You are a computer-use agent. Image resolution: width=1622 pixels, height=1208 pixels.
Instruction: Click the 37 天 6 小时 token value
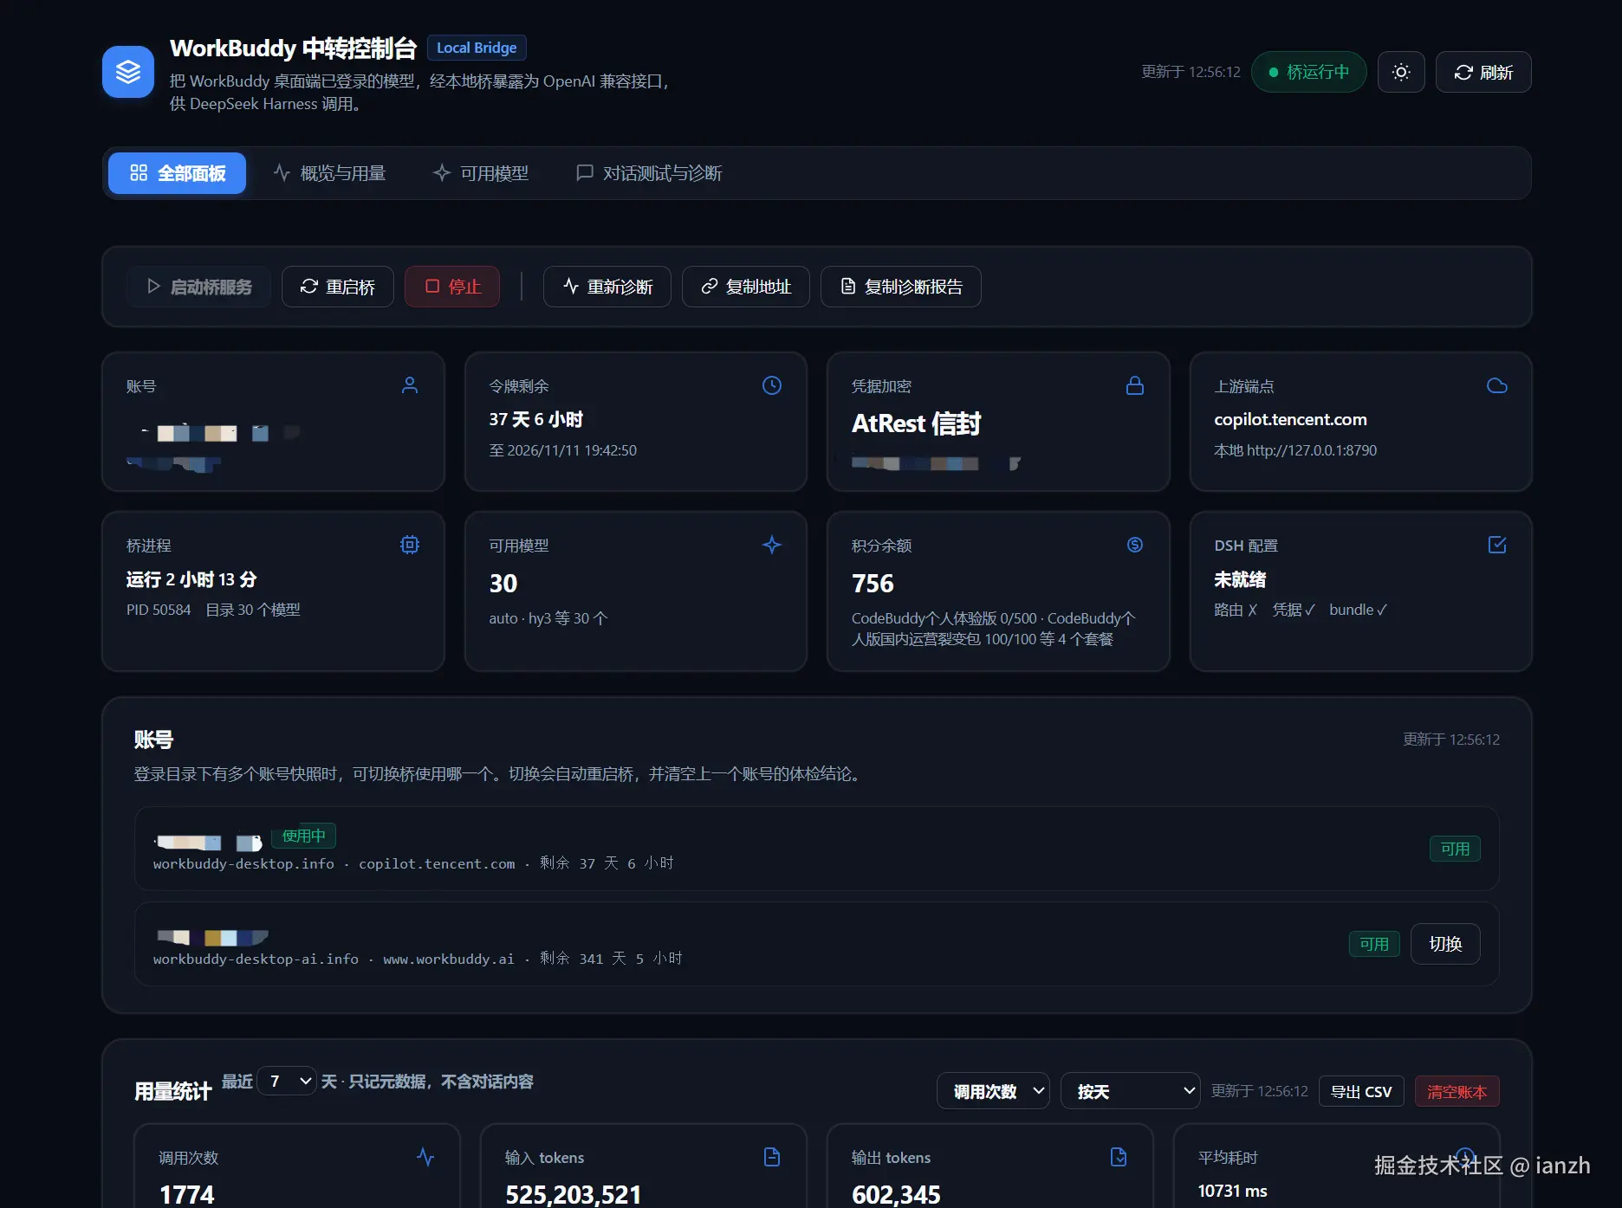(x=536, y=419)
